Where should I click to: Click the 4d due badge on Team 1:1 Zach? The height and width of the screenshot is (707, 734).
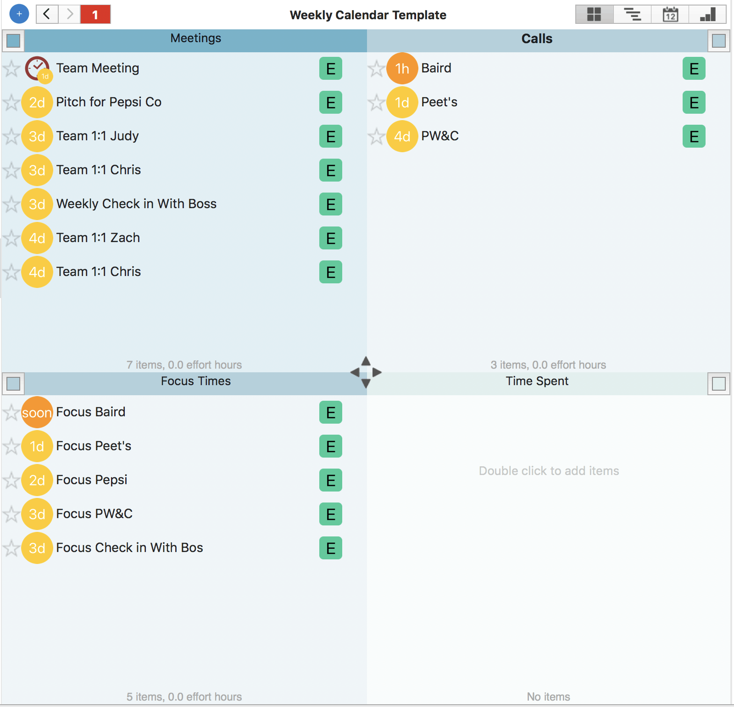(37, 238)
